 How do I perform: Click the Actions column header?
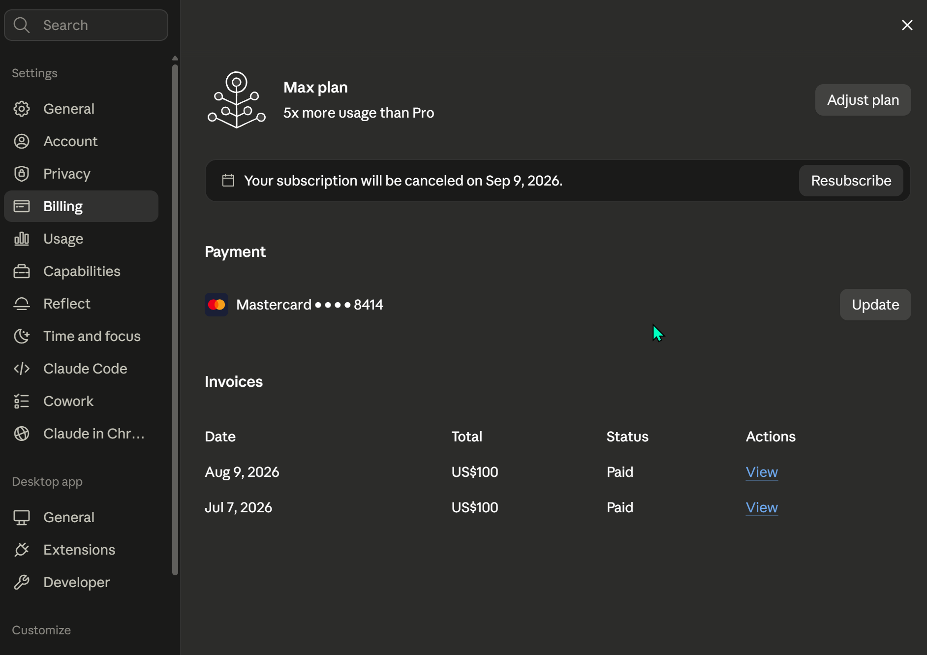pyautogui.click(x=771, y=437)
